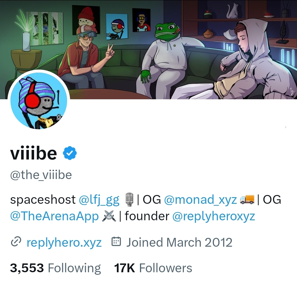Click the calendar icon next to Joined
The width and height of the screenshot is (297, 286).
tap(116, 242)
